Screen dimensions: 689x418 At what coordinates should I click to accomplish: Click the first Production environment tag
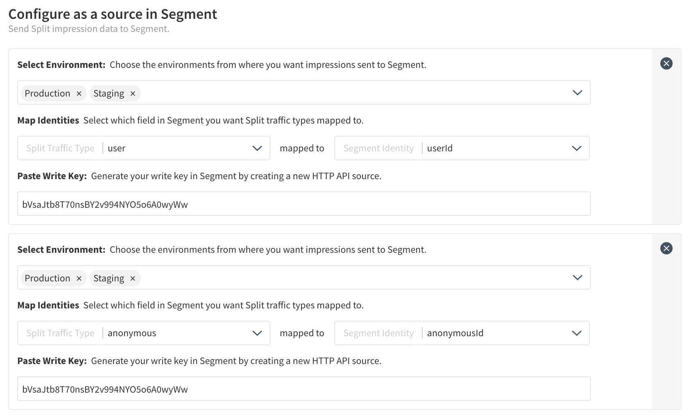[x=48, y=93]
